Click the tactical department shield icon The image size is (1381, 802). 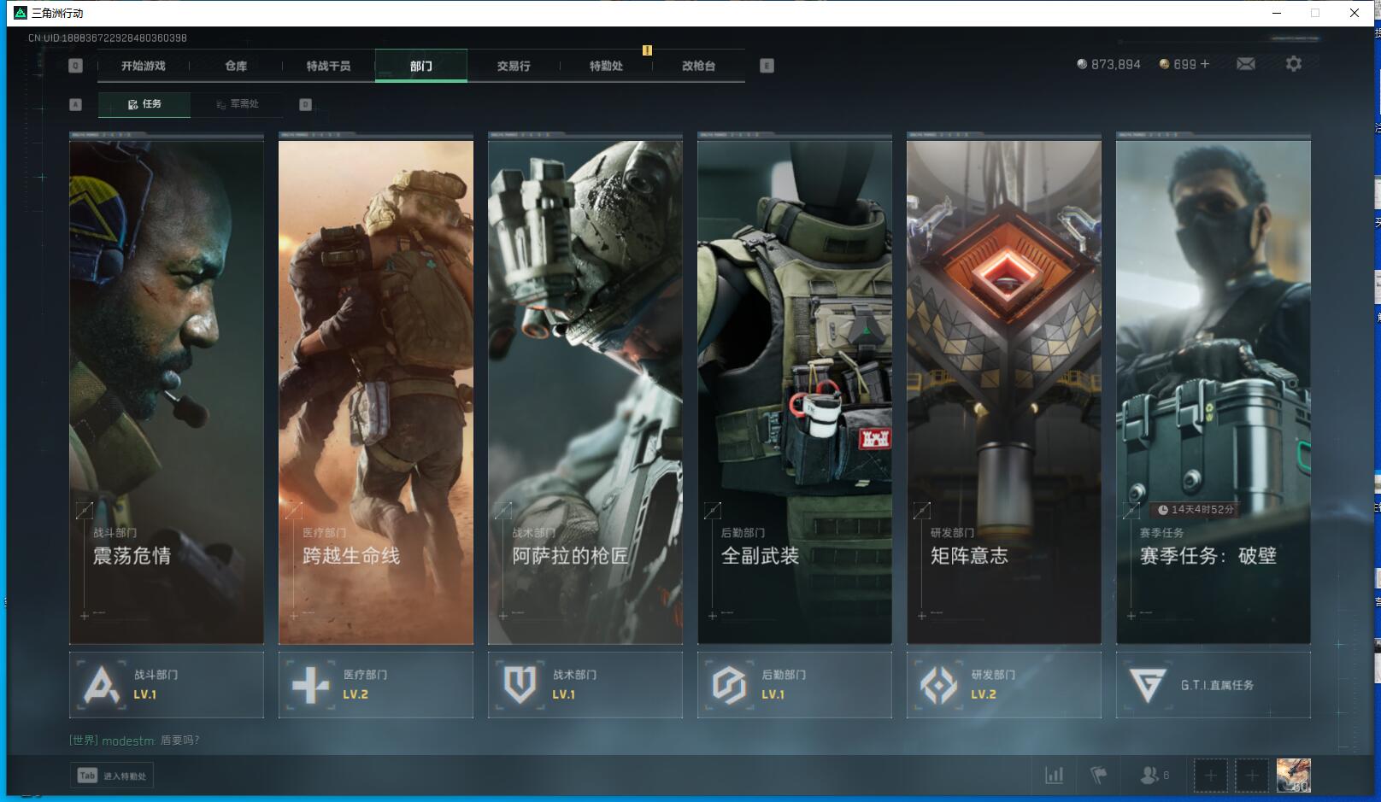[520, 685]
